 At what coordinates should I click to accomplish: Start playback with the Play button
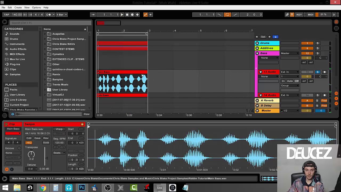coord(122,15)
